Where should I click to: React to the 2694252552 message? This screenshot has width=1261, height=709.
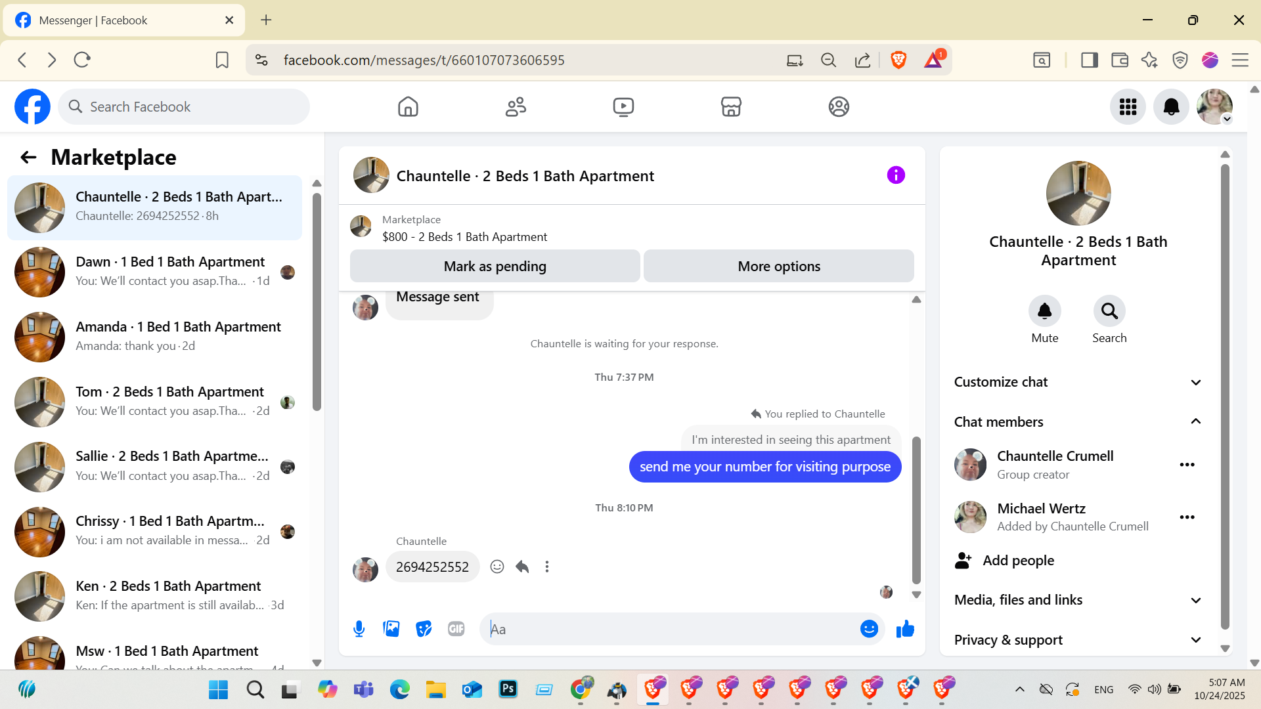(497, 567)
